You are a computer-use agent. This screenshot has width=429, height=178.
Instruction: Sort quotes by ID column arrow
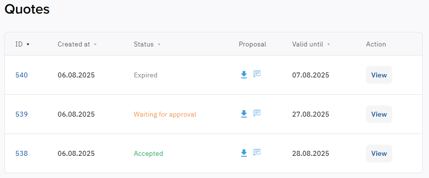(28, 44)
